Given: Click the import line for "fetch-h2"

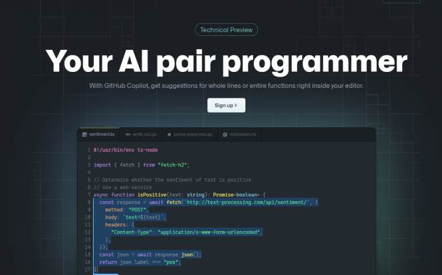Looking at the screenshot, I should (x=142, y=165).
